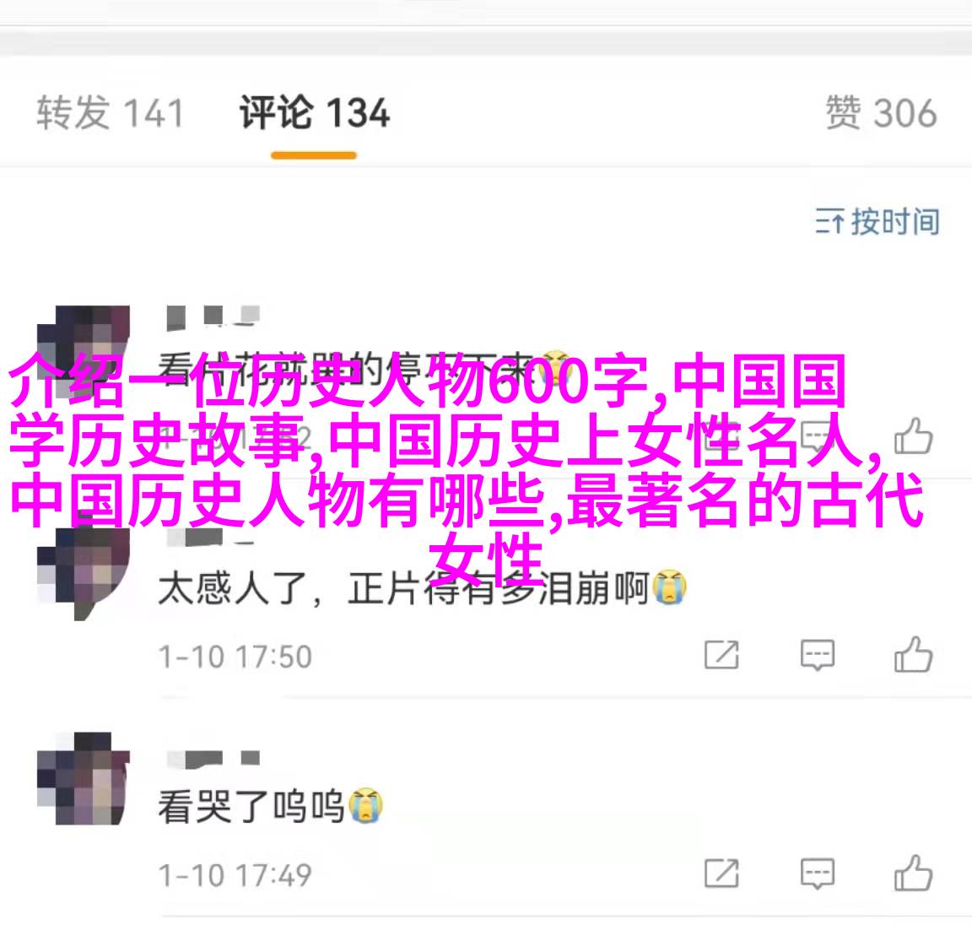Image resolution: width=972 pixels, height=925 pixels.
Task: Open the username above 太感人了 comment
Action: click(x=209, y=538)
